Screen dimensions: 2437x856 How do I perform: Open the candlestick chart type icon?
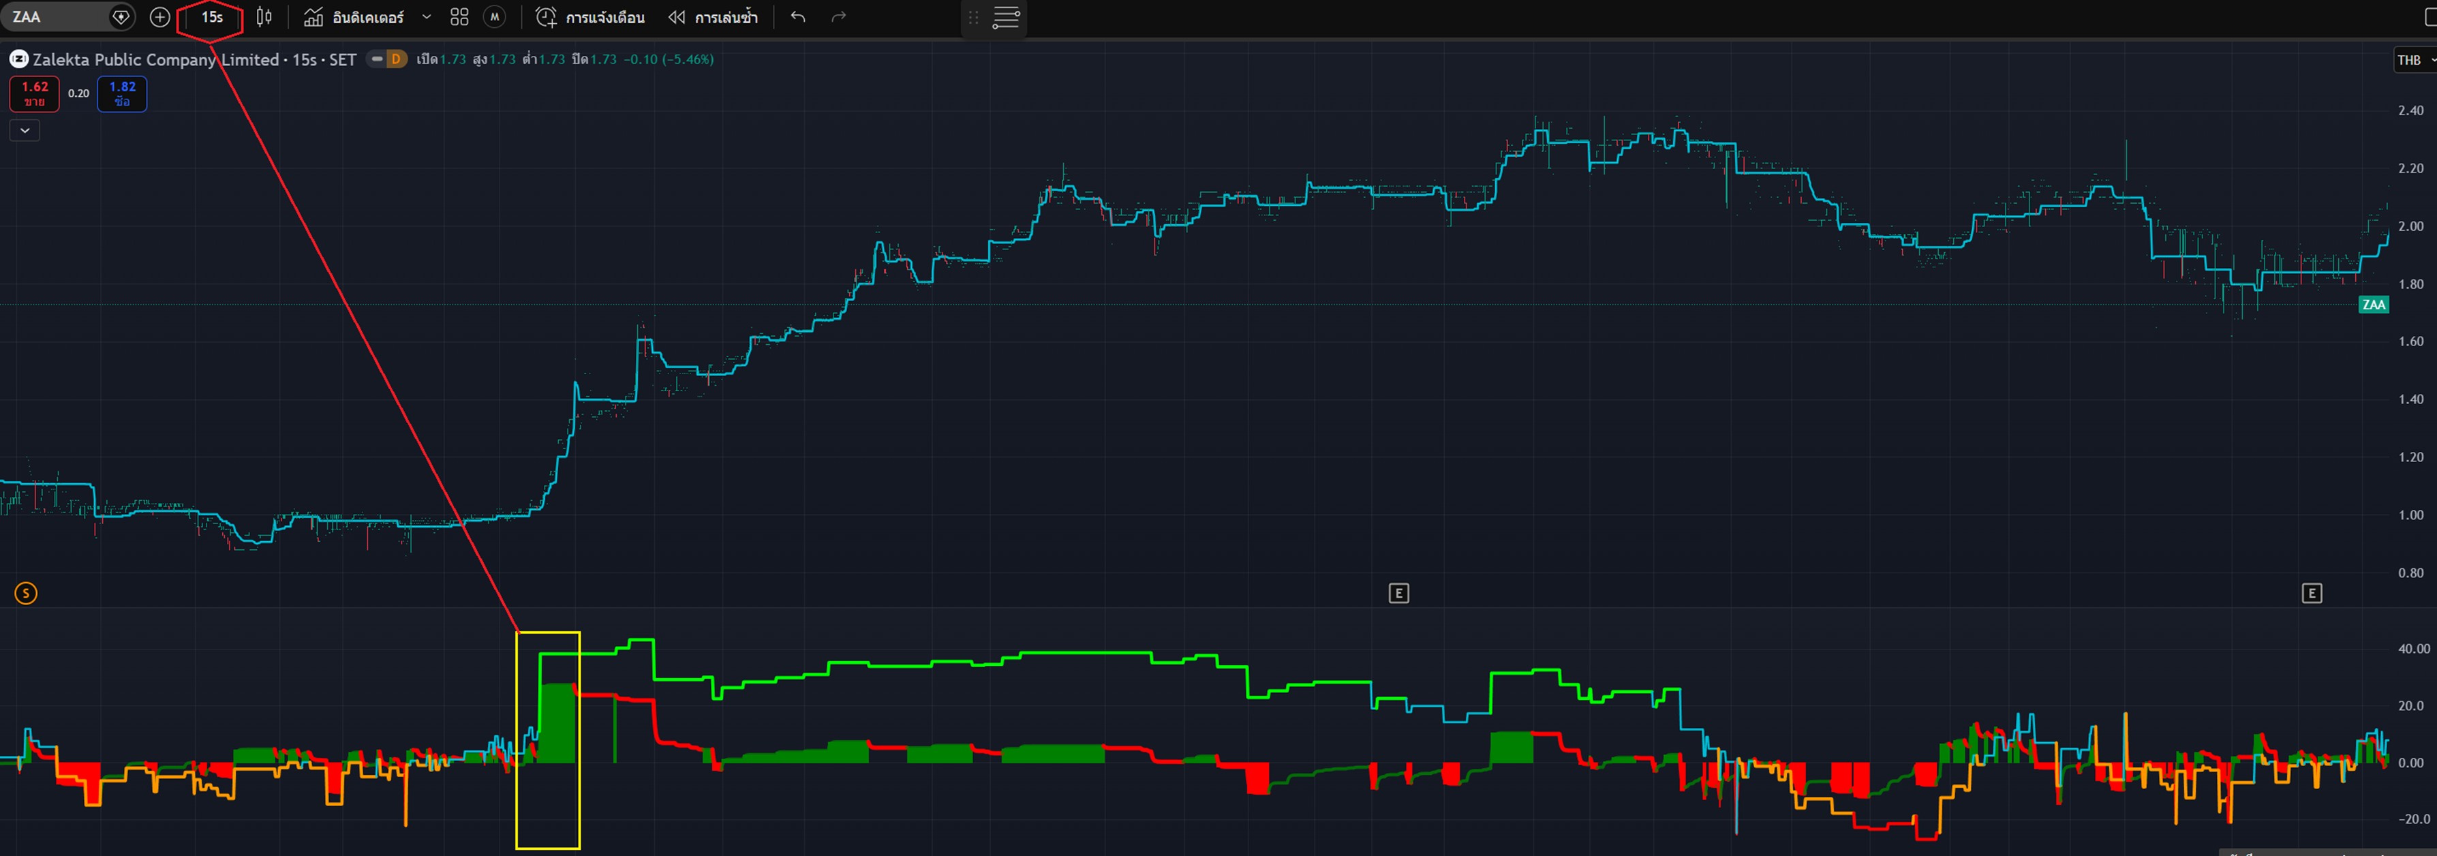point(264,17)
